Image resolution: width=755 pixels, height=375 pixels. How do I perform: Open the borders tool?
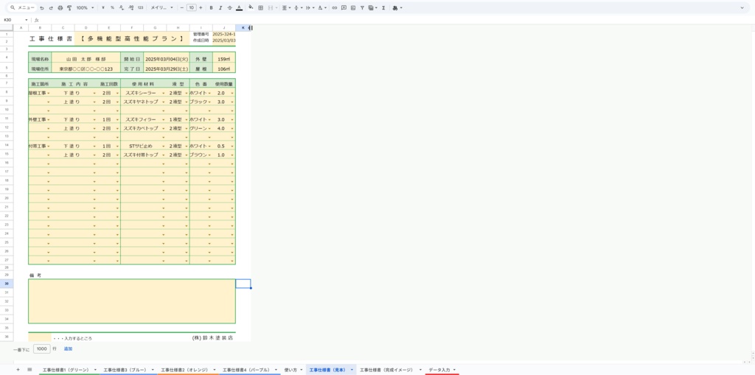click(x=260, y=7)
